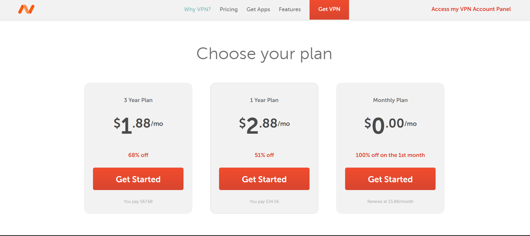The image size is (530, 236).
Task: Click the Namecheap logo icon
Action: (x=26, y=9)
